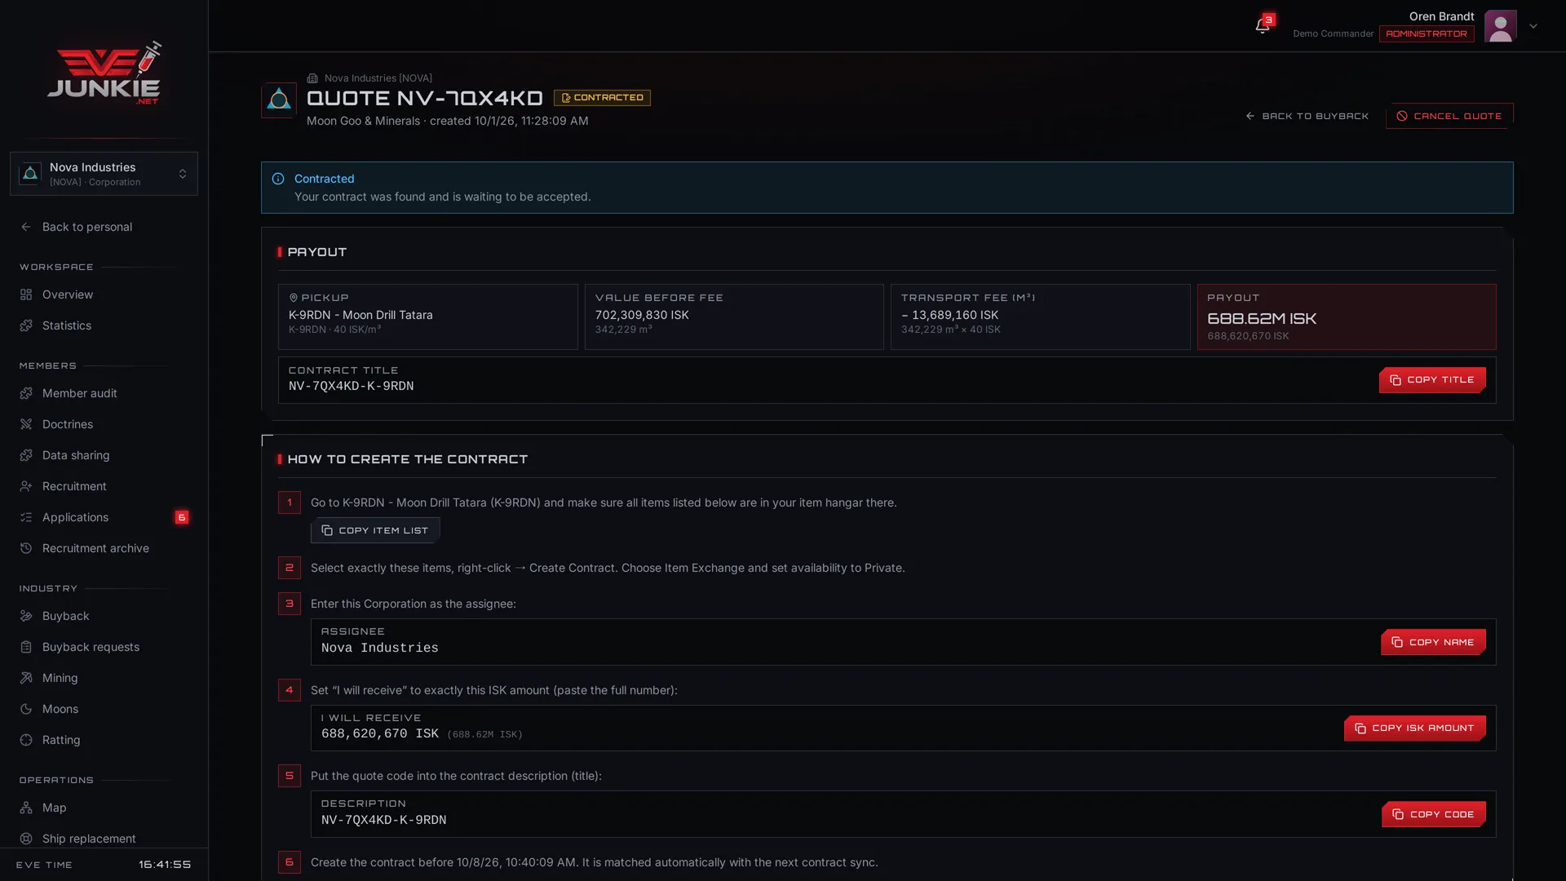
Task: Click the Copy Title button
Action: (1432, 380)
